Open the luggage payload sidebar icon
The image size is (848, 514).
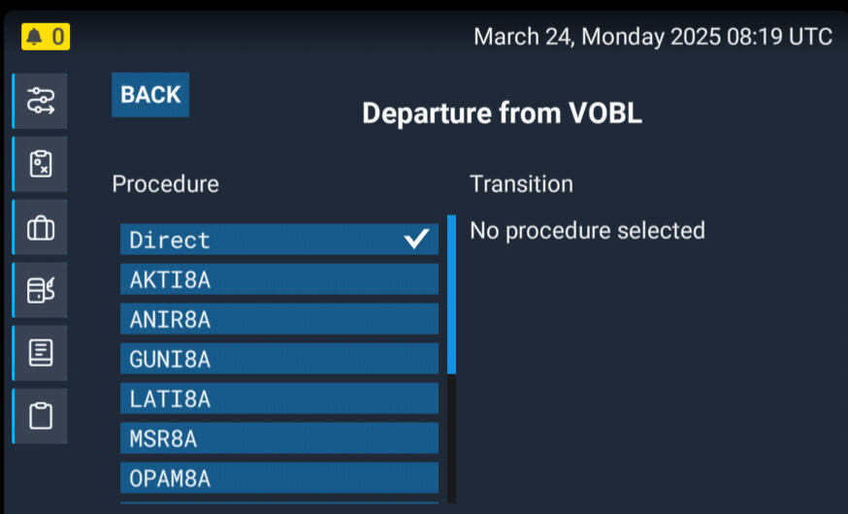(40, 228)
